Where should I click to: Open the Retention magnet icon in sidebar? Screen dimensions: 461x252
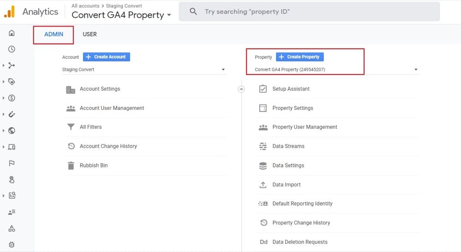coord(12,115)
